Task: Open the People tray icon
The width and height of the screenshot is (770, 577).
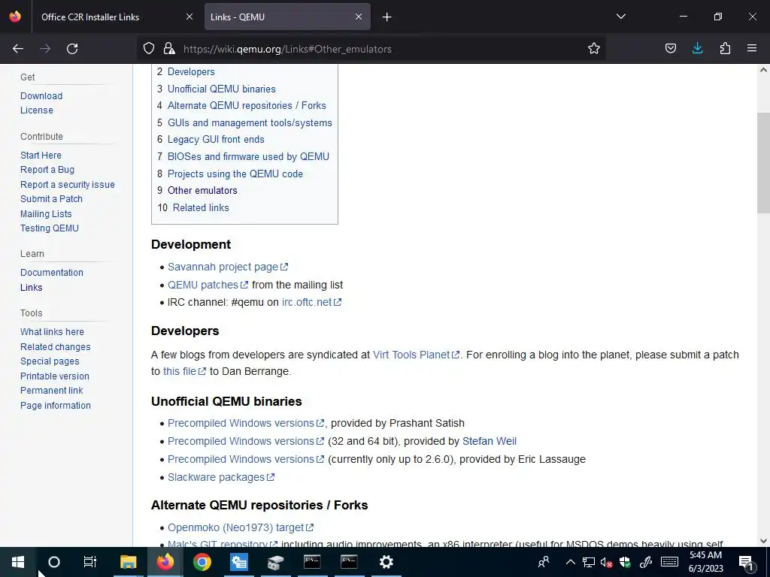Action: (x=544, y=562)
